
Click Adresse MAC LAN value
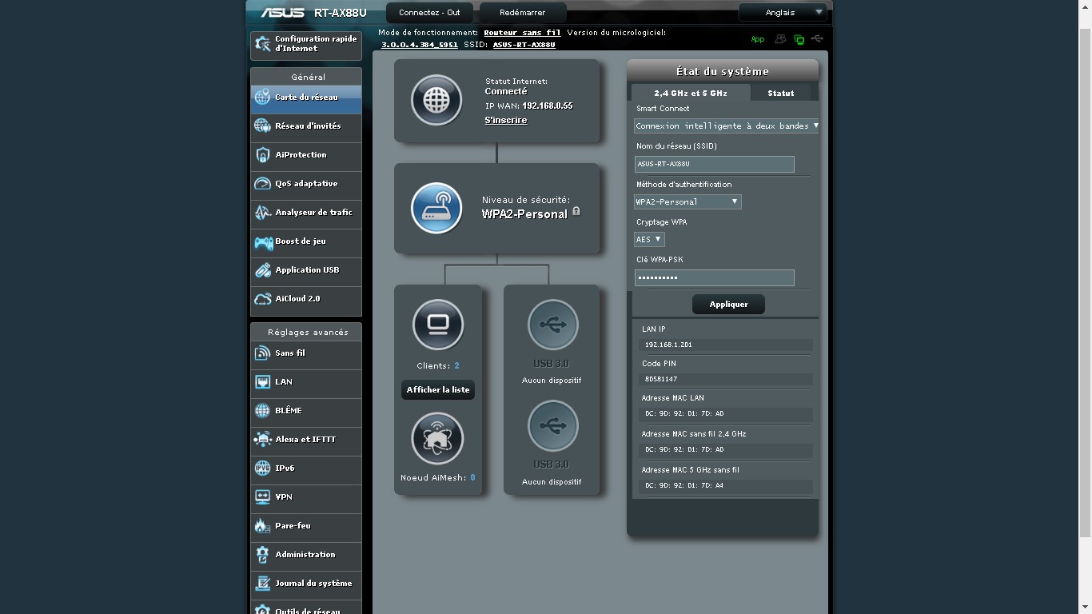(684, 413)
